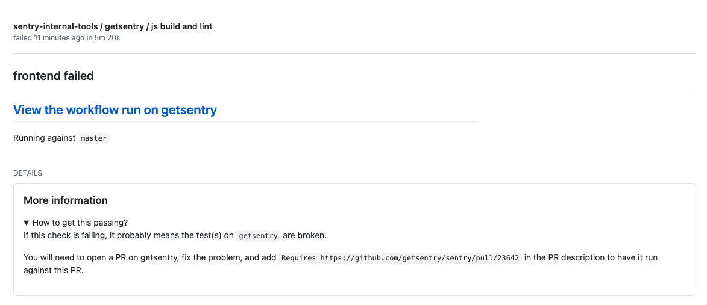Screen dimensions: 707x305
Task: Click the against this PR. line
Action: coord(54,271)
